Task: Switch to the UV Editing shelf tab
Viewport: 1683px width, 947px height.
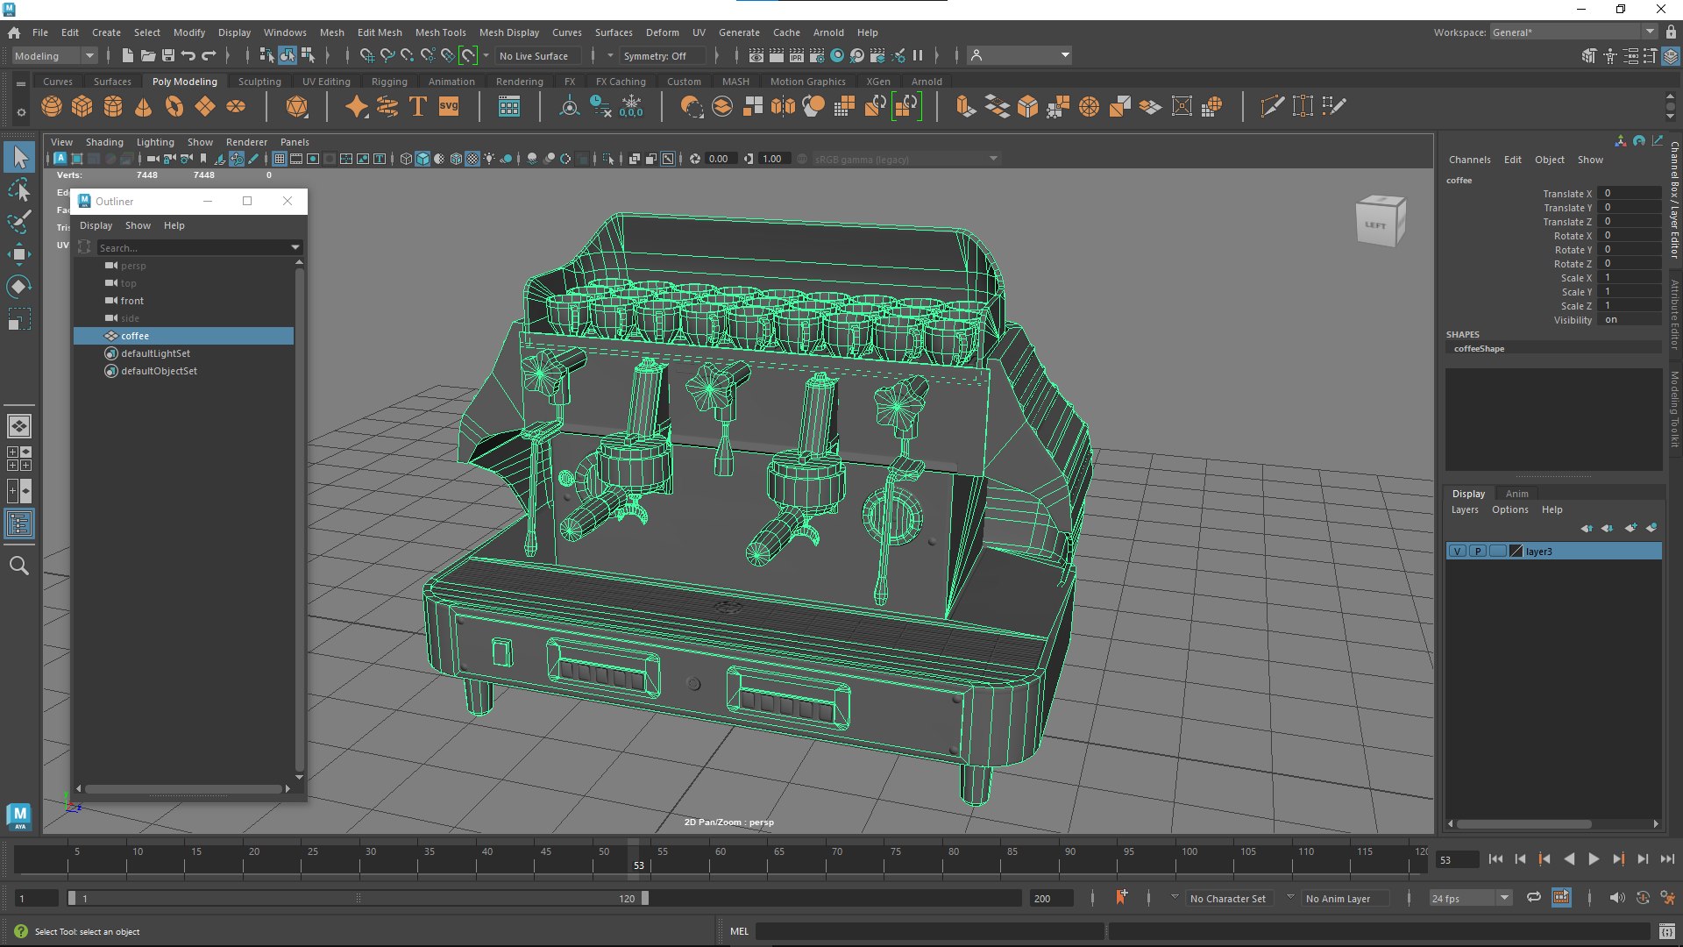Action: (326, 82)
